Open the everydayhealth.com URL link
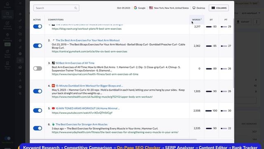The width and height of the screenshot is (264, 149). click(x=115, y=132)
